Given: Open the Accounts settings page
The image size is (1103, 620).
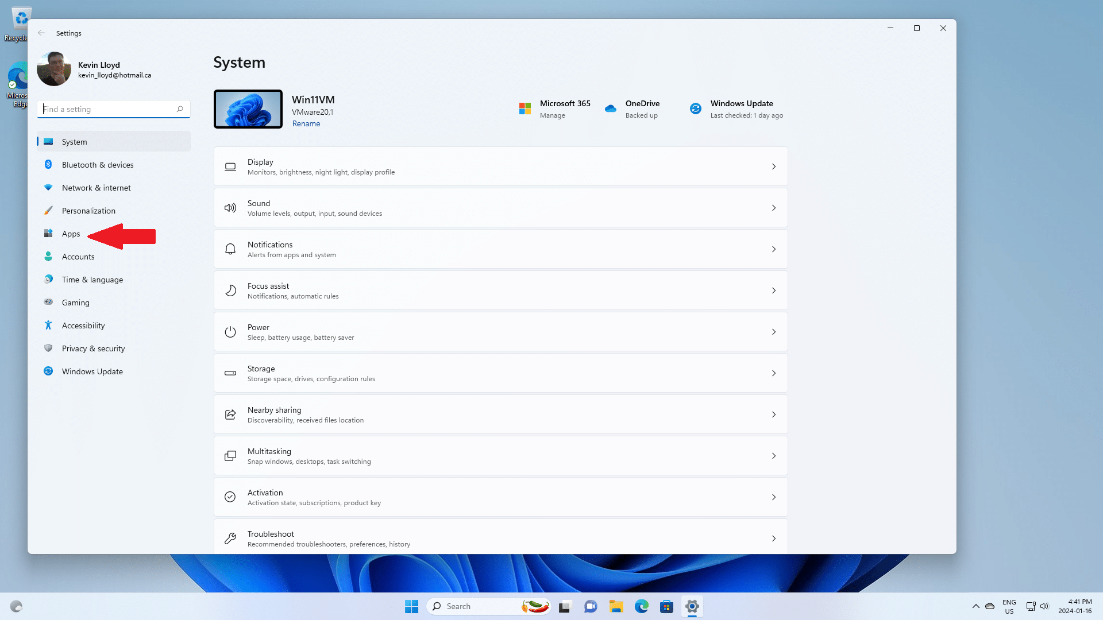Looking at the screenshot, I should pos(78,257).
